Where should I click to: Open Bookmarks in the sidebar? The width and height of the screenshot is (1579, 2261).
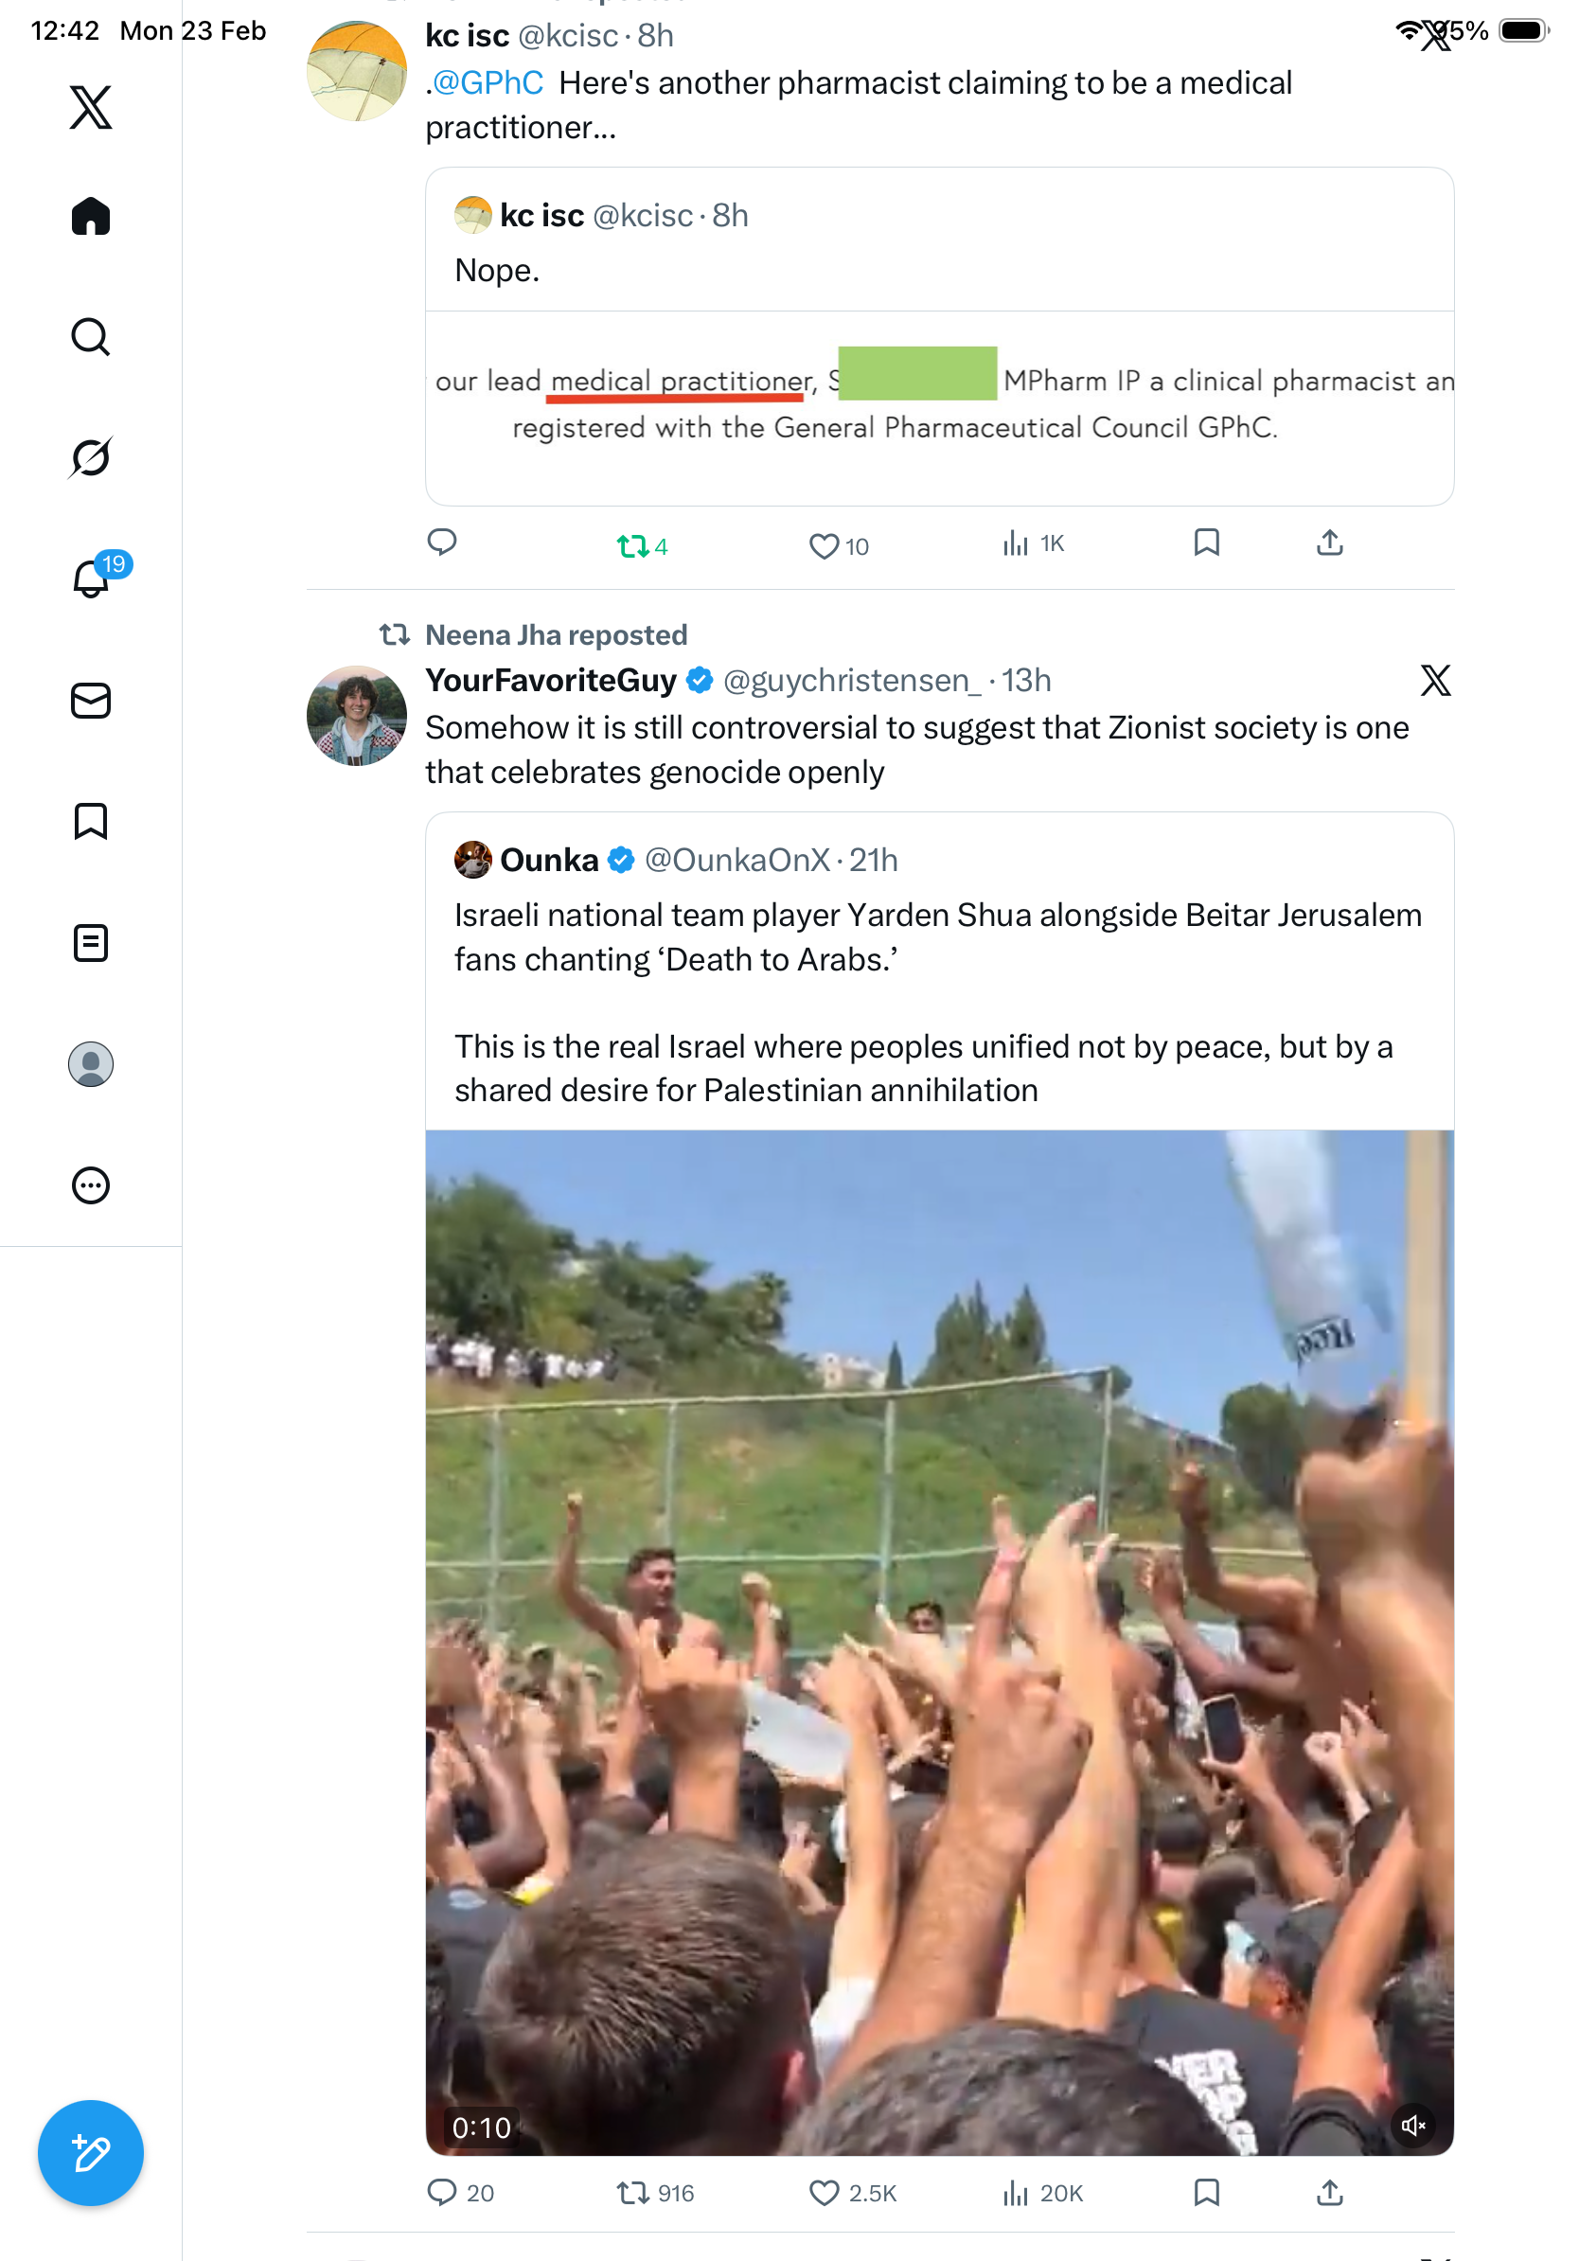tap(91, 821)
